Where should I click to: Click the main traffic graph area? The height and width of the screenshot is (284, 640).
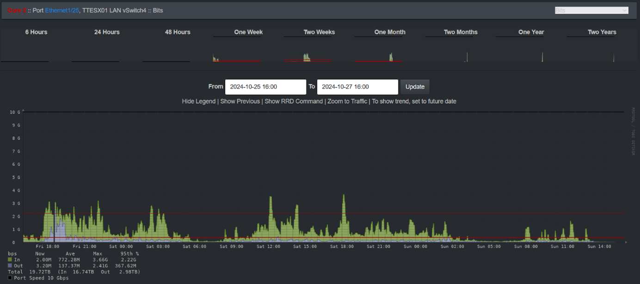coord(324,176)
